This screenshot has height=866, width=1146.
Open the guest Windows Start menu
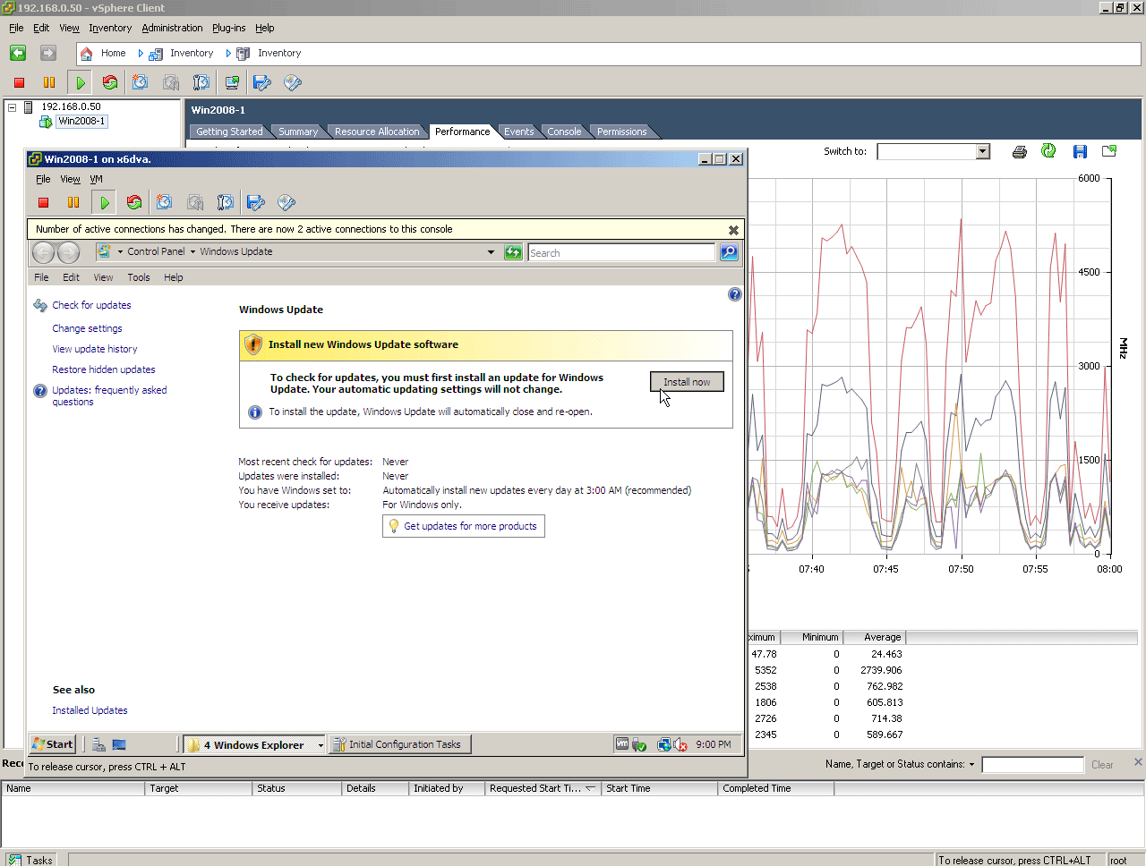pos(53,744)
